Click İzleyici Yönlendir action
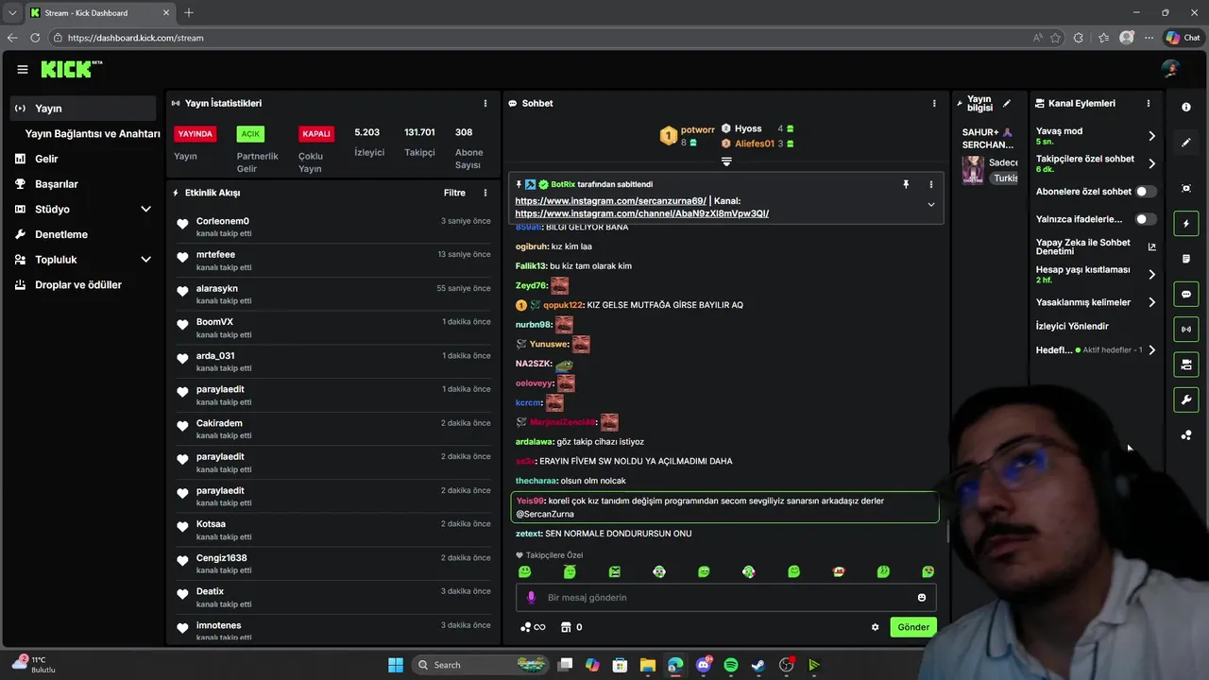This screenshot has height=680, width=1209. [1072, 326]
